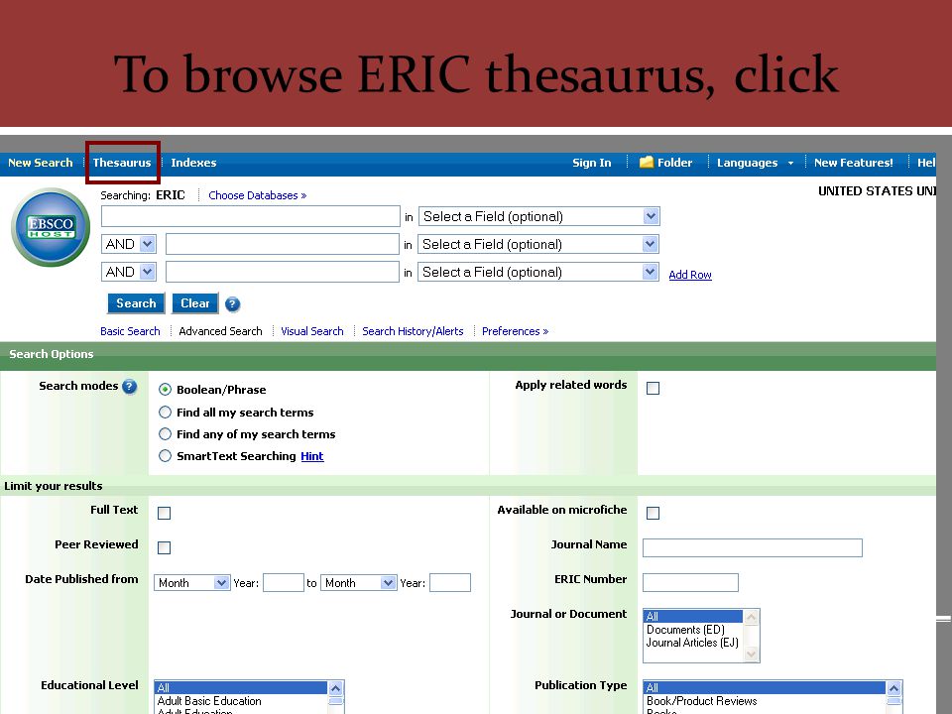Screen dimensions: 952x714
Task: Click the Journal Name field
Action: coord(753,547)
